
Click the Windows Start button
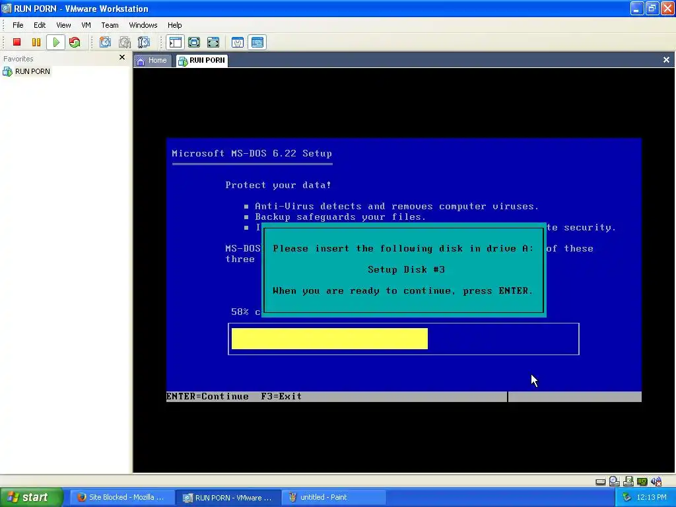[32, 498]
